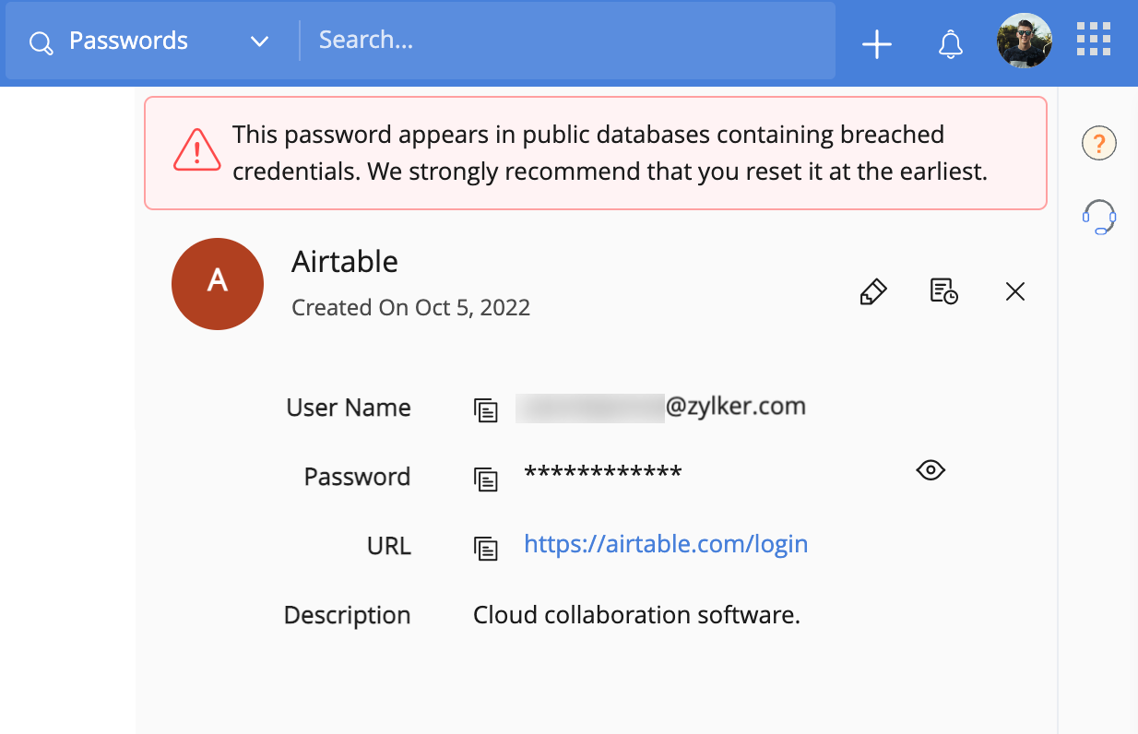Close the Airtable details panel
The height and width of the screenshot is (734, 1138).
click(1014, 292)
